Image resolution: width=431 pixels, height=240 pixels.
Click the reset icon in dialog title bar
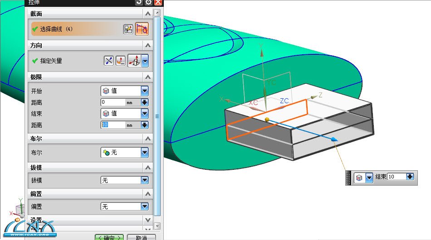[139, 2]
